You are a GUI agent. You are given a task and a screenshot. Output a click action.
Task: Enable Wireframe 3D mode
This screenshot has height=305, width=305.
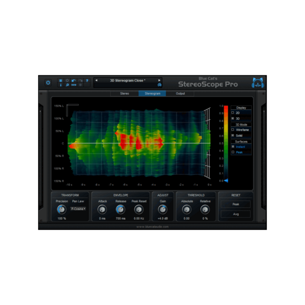pos(233,130)
